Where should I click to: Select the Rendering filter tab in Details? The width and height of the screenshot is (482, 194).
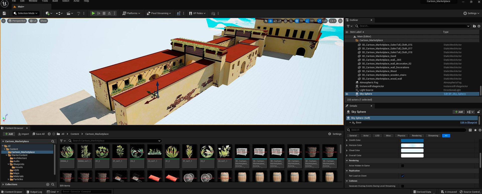click(417, 136)
